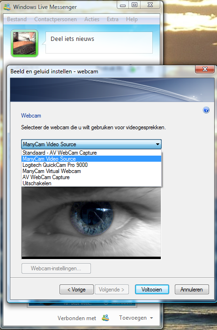Select 'Uitschakelen' to disable webcam
The image size is (217, 330).
click(91, 183)
